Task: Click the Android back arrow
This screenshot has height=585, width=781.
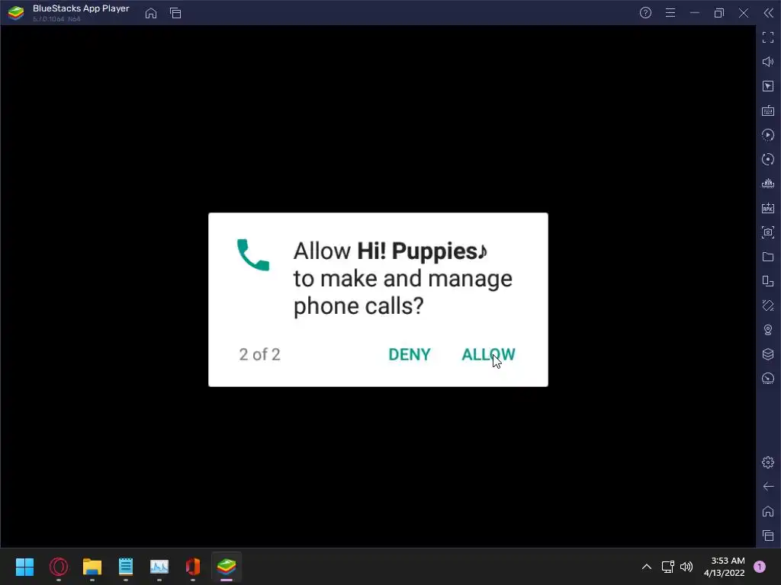Action: click(768, 487)
